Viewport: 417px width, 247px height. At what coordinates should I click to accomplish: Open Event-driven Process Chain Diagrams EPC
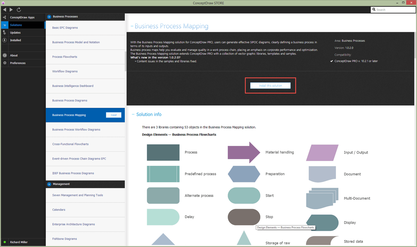click(x=85, y=159)
